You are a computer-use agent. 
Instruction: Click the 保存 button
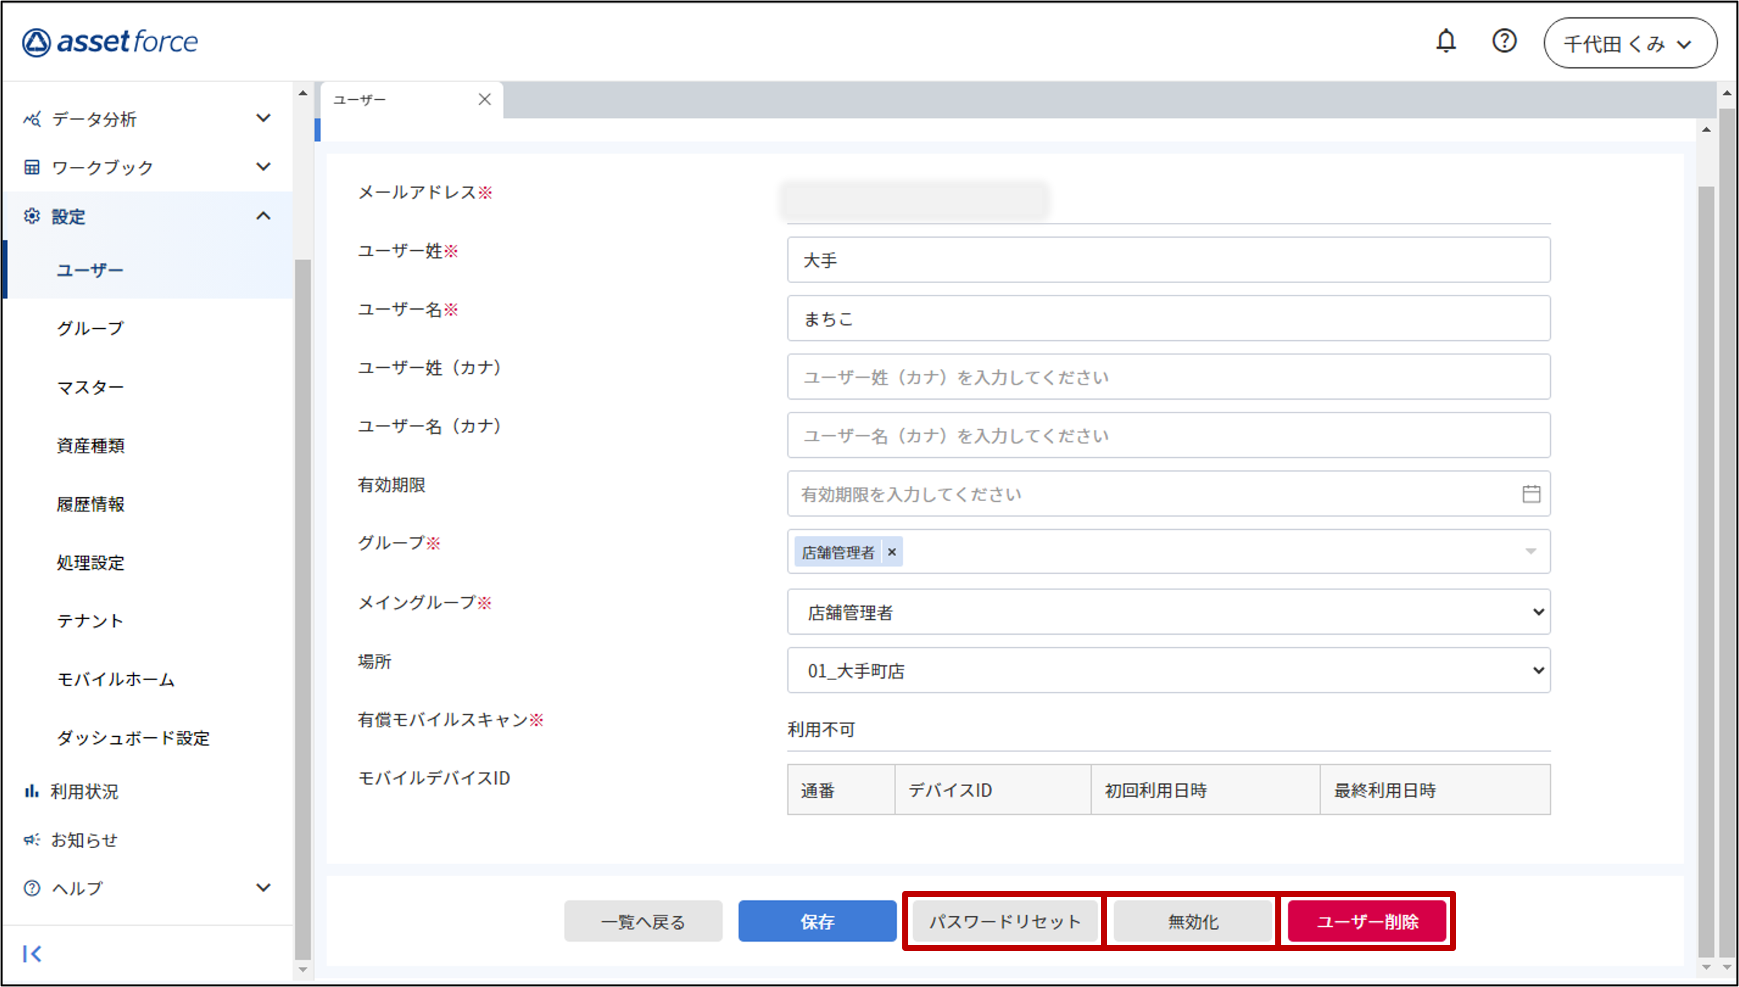[817, 921]
